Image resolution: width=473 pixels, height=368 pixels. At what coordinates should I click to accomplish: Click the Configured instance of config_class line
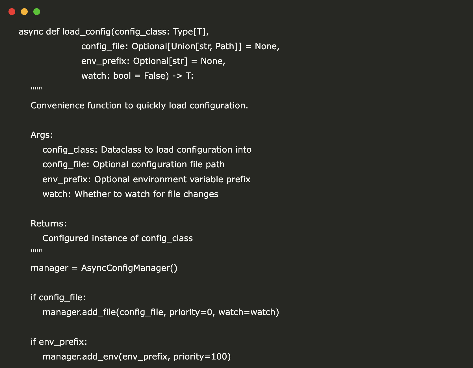[118, 238]
